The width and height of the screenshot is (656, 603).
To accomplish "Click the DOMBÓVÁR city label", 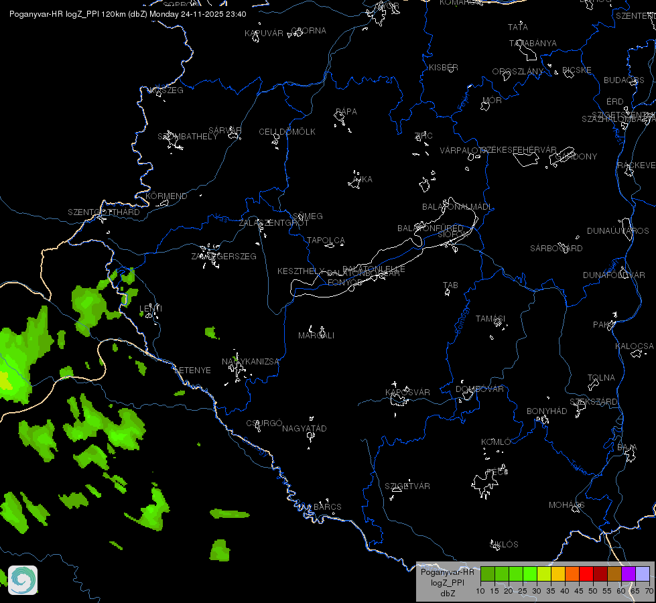I will point(480,389).
